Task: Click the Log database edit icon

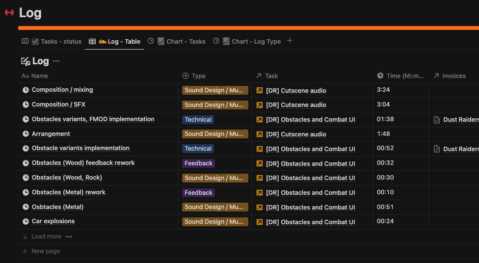Action: point(26,61)
